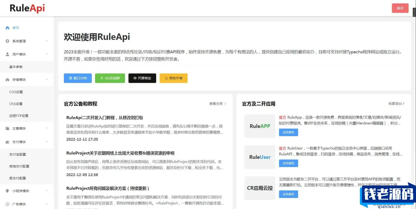Click the vertical scrollbar handle
Screen dimensions: 416x209
(414, 13)
